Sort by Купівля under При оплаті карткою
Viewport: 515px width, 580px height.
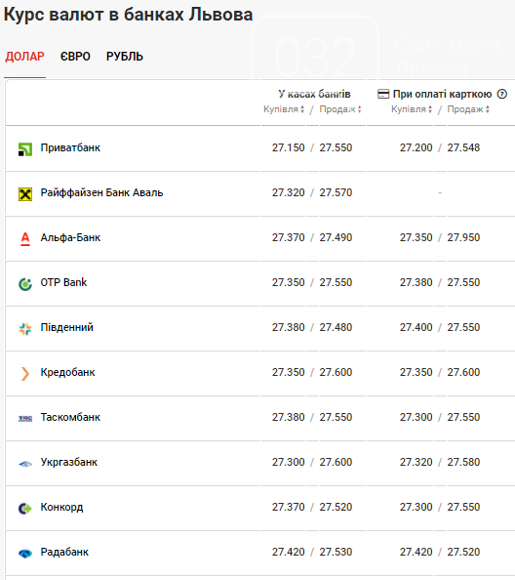tap(412, 109)
